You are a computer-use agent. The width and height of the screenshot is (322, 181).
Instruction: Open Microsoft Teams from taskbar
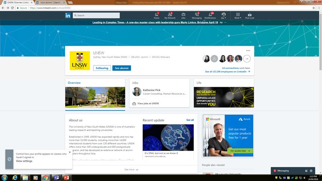tap(56, 178)
